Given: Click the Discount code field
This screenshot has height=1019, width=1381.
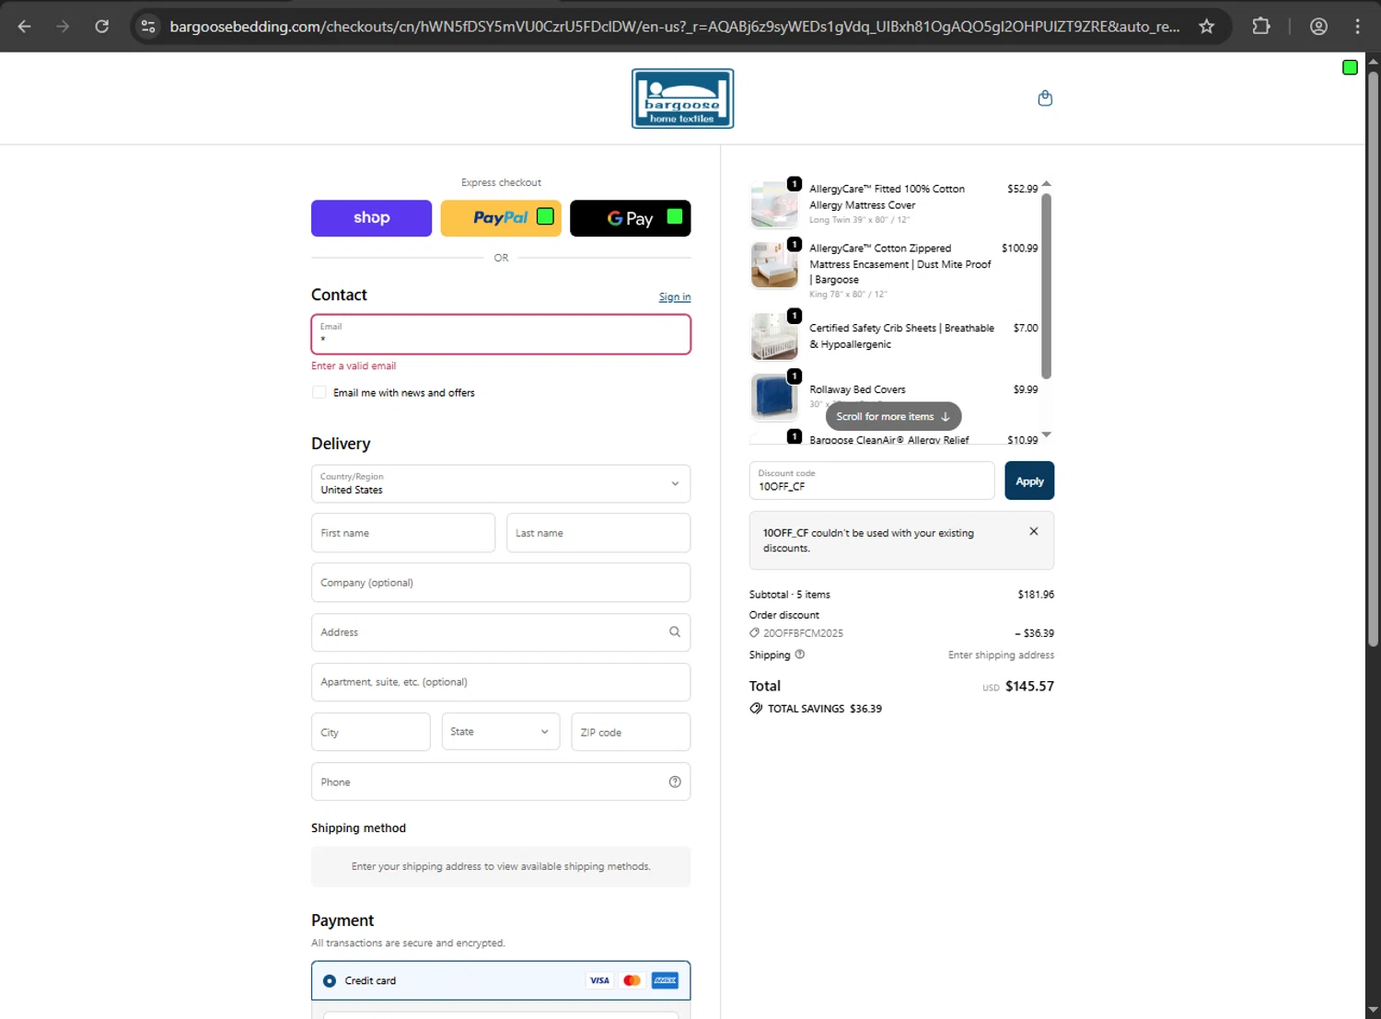Looking at the screenshot, I should [872, 481].
